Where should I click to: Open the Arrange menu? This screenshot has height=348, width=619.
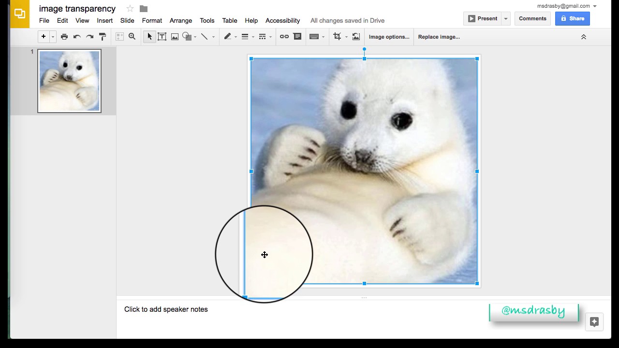[181, 20]
